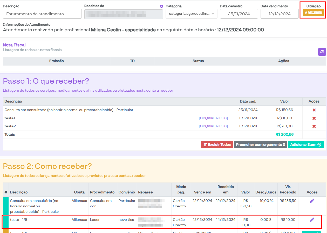Remove the teste1 item with red X
Viewport: 327px width, 233px height.
pyautogui.click(x=314, y=118)
